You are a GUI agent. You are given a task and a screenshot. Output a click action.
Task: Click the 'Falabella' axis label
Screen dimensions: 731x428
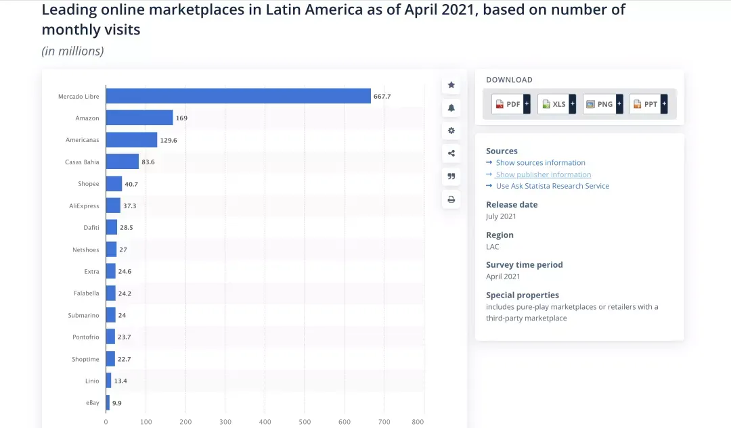pos(87,293)
